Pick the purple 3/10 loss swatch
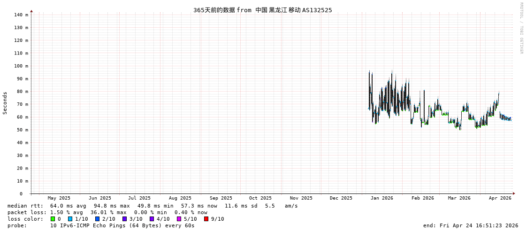This screenshot has height=232, width=526. coord(124,219)
